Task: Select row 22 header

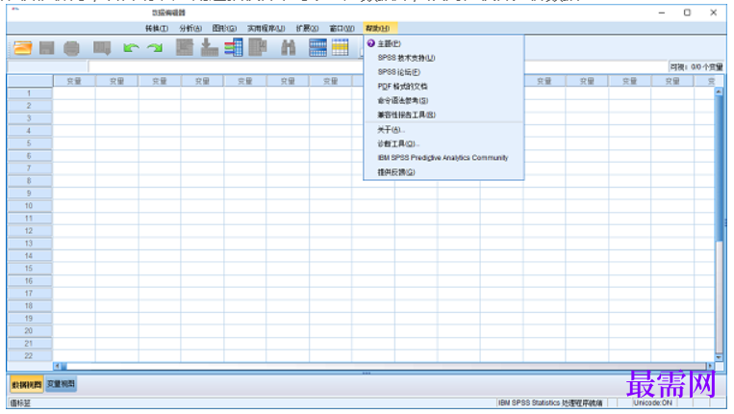Action: (29, 356)
